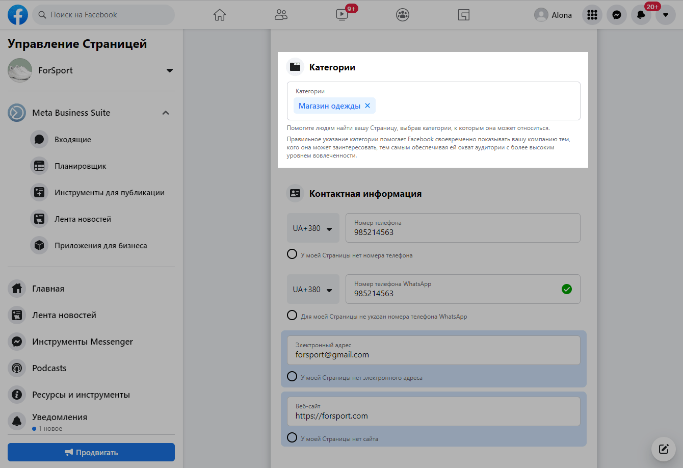Open the Groups icon in top bar
Viewport: 683px width, 468px height.
coord(403,15)
